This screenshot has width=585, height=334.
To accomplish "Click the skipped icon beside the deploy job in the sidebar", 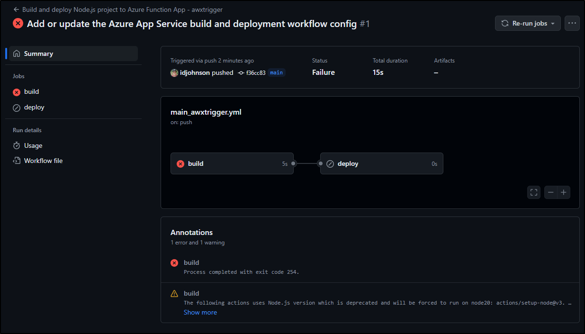I will click(x=17, y=108).
